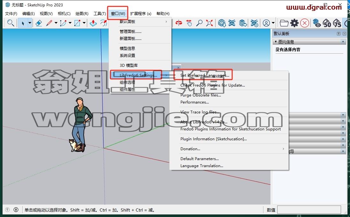Open the Search SketchUp magnifier tool
Viewport: 350px width, 217px height.
[x=11, y=23]
